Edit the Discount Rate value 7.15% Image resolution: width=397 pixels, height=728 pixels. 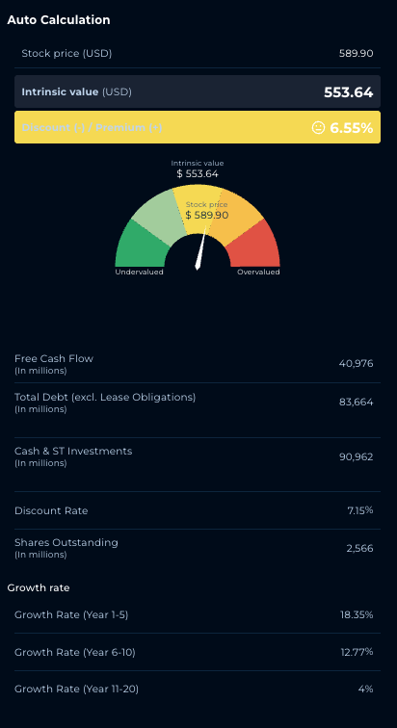[x=359, y=510]
